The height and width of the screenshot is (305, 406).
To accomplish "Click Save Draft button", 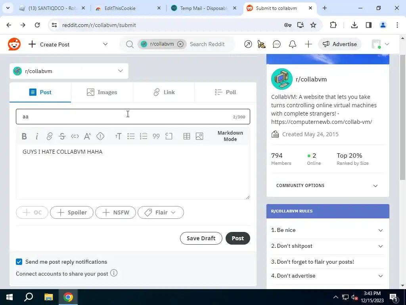I will (x=201, y=238).
